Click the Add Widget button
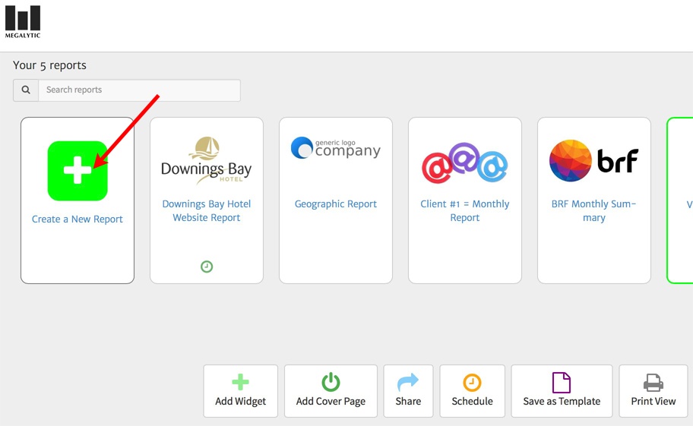The image size is (693, 426). point(241,391)
